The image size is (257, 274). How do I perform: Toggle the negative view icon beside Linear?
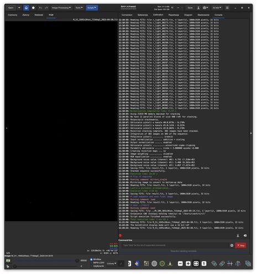pyautogui.click(x=121, y=264)
